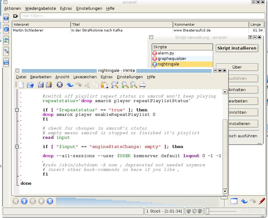The width and height of the screenshot is (268, 218).
Task: Click the Skripte list column header
Action: 182,47
